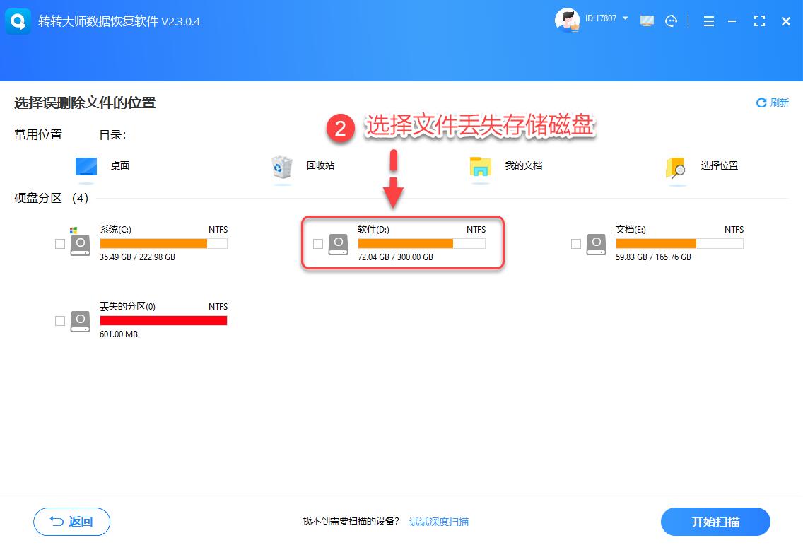Click the 刷新 refresh link

(x=780, y=103)
